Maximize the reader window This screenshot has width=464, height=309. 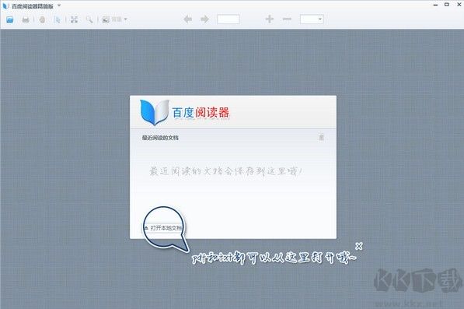[447, 5]
